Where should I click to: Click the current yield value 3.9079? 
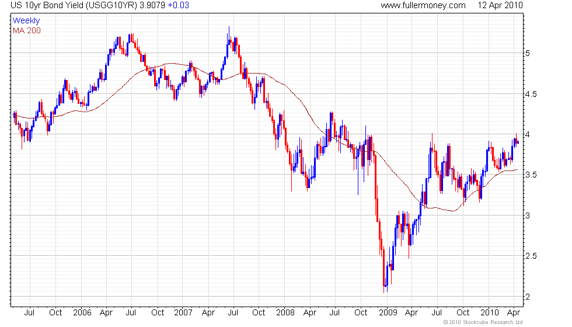click(x=152, y=5)
